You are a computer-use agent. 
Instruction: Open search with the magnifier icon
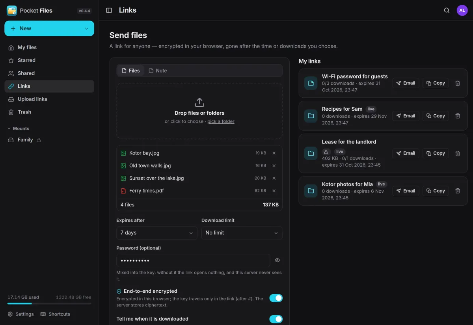tap(447, 11)
